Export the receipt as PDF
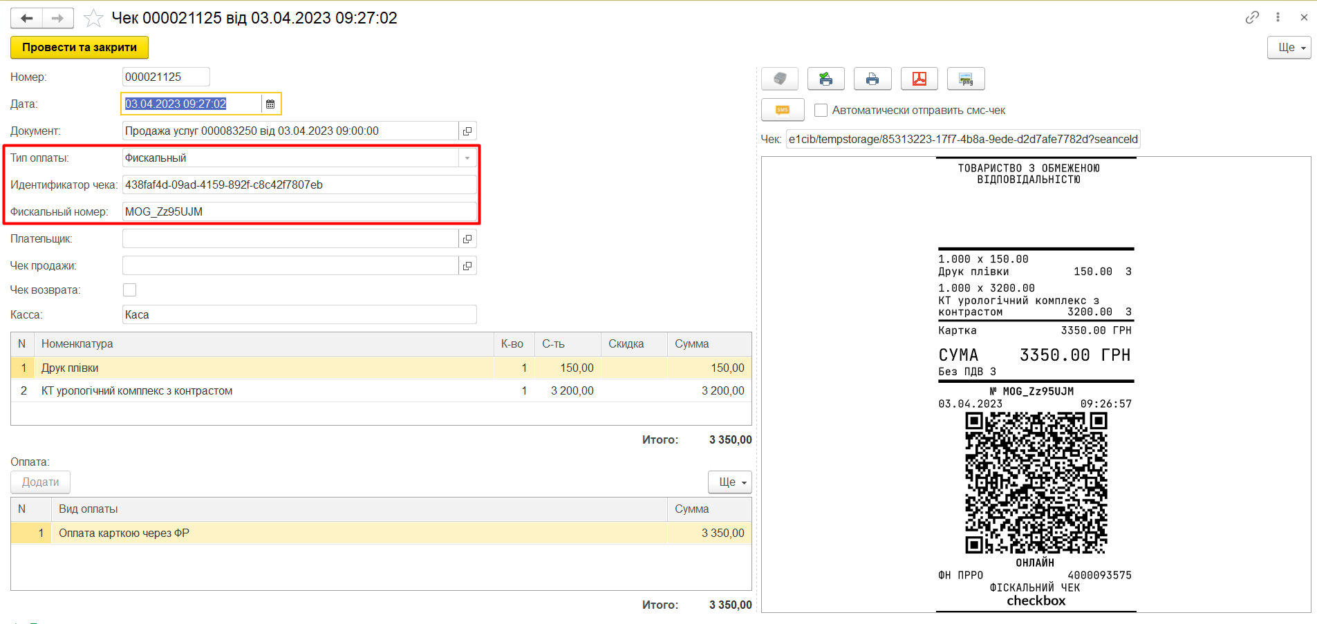Viewport: 1317px width, 624px height. tap(919, 79)
